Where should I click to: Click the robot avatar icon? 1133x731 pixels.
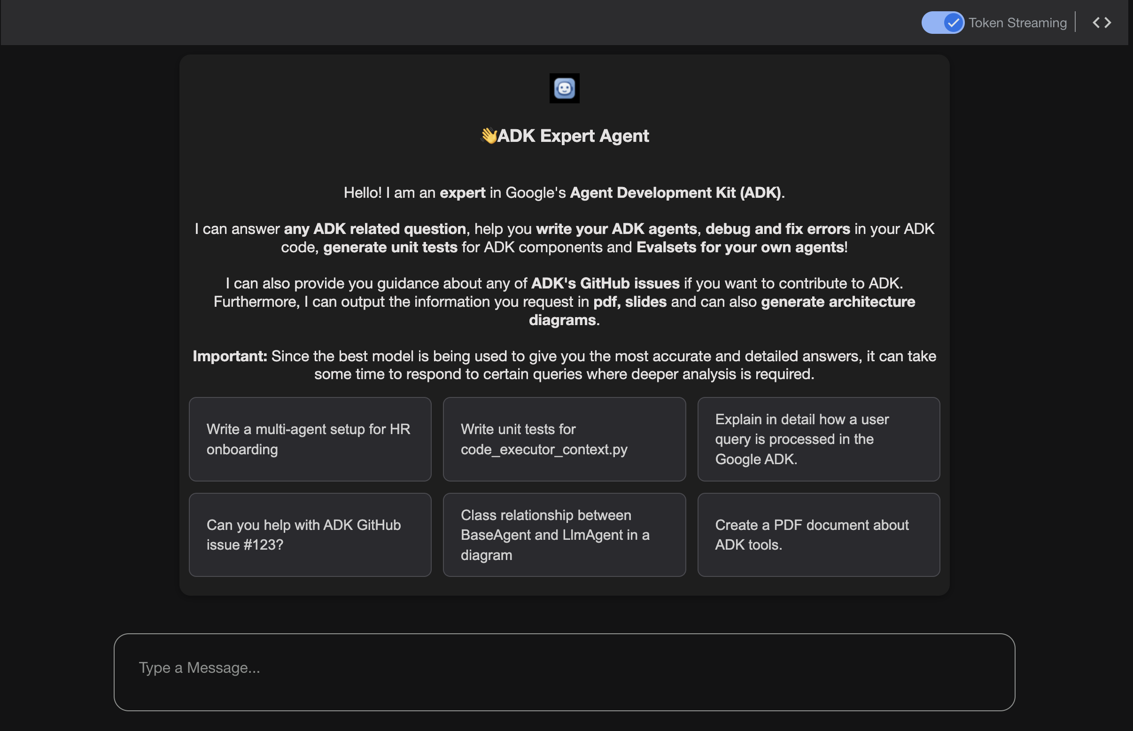click(x=564, y=88)
